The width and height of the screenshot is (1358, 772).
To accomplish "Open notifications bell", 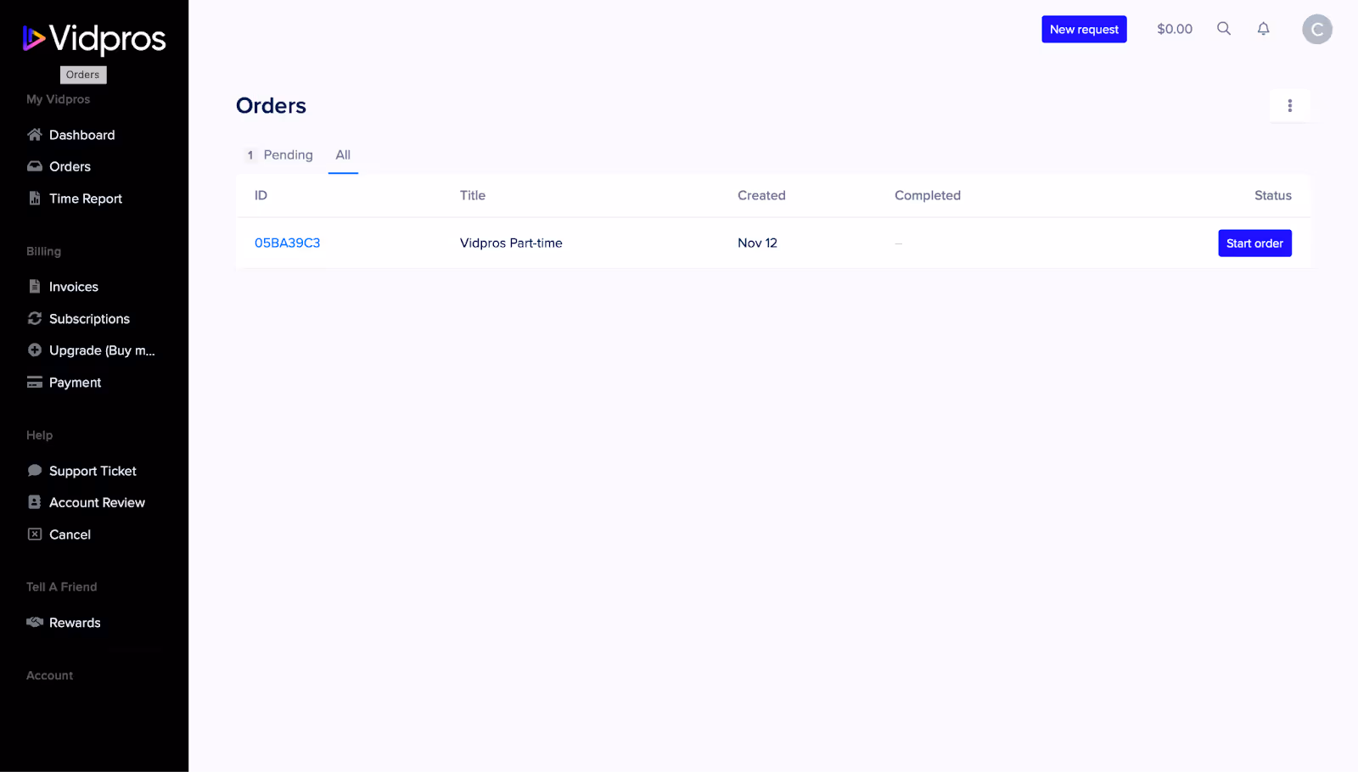I will point(1264,29).
